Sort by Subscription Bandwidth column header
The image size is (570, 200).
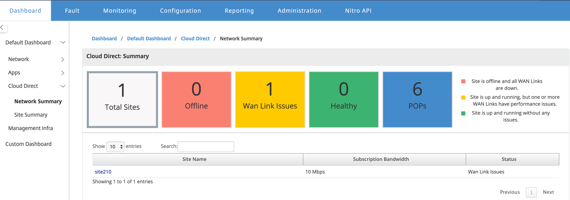click(384, 159)
